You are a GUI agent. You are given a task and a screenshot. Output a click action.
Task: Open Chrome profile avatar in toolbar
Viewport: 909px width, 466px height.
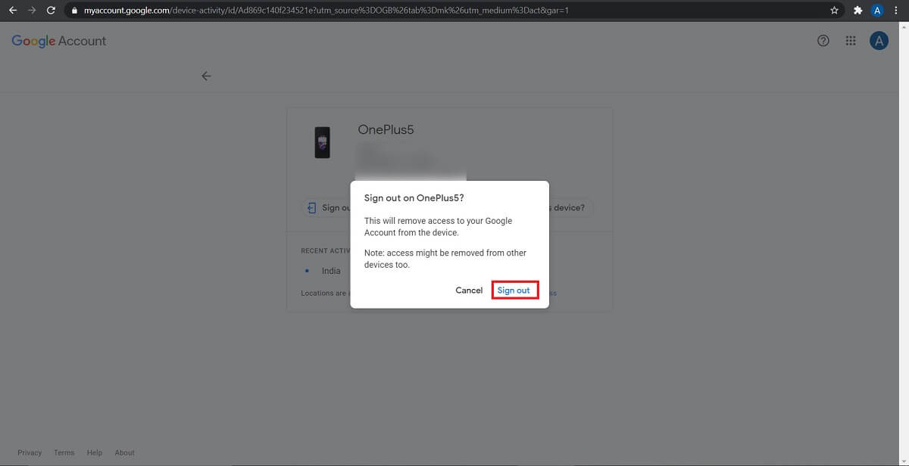coord(877,11)
